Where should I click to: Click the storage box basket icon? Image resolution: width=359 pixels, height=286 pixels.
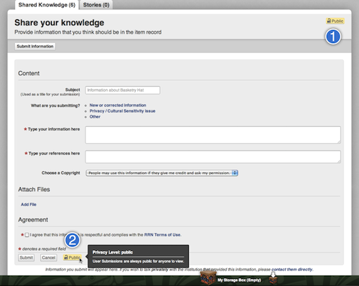(208, 277)
